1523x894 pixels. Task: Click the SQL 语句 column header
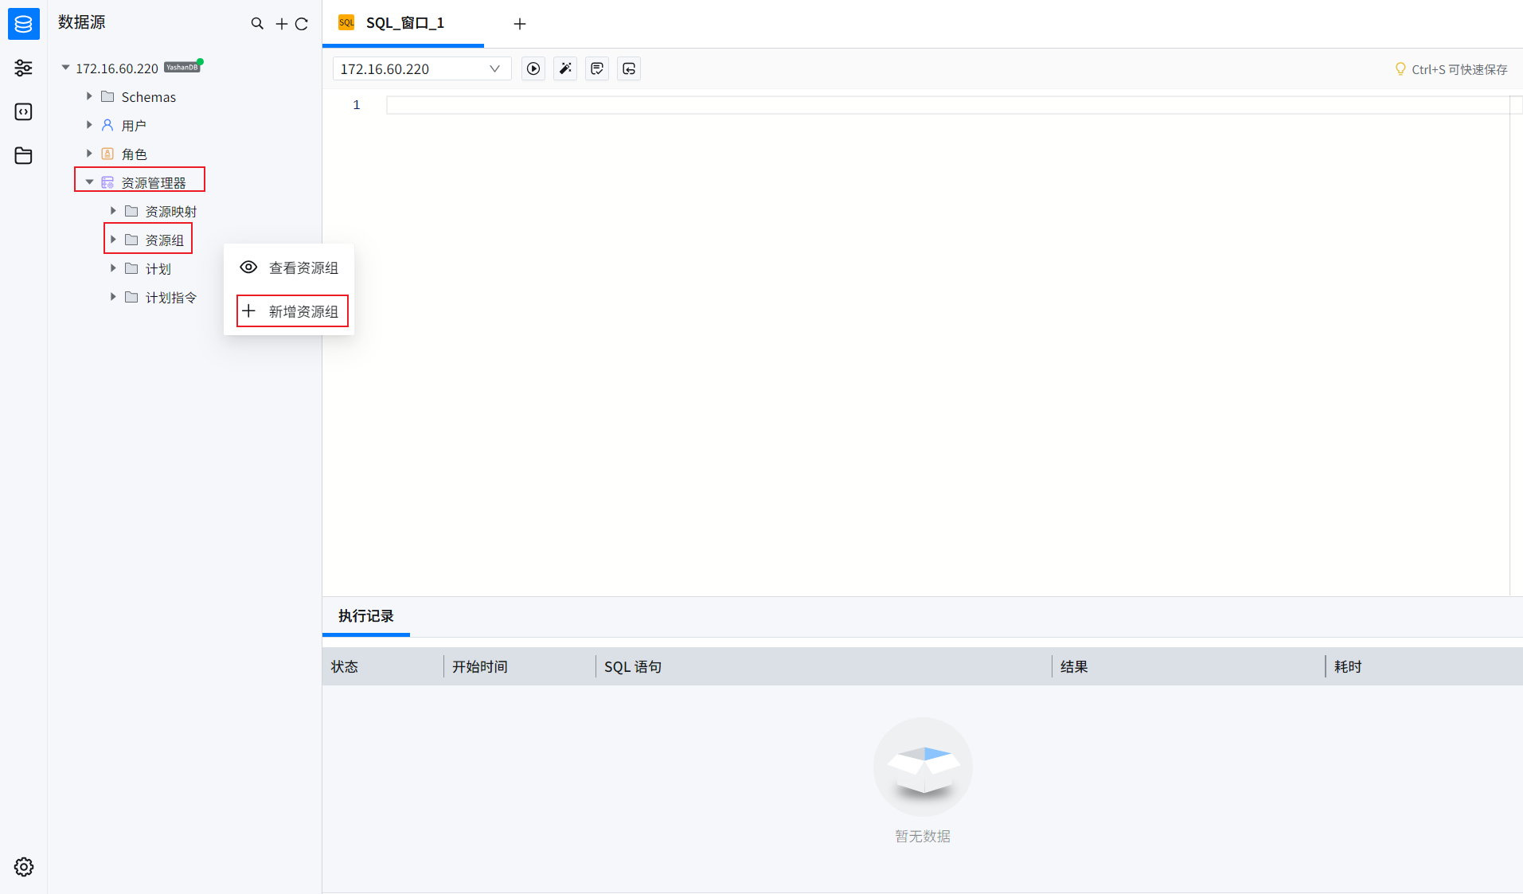[x=823, y=666]
